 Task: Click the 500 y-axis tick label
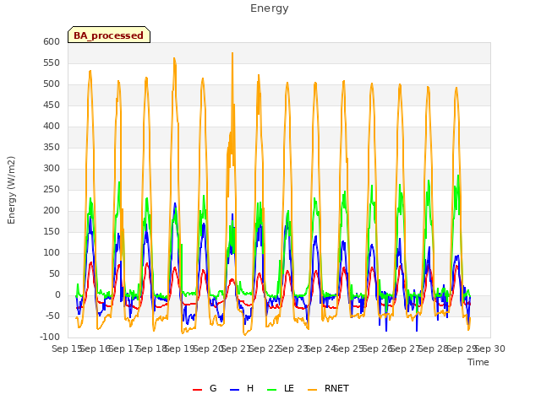tap(52, 84)
